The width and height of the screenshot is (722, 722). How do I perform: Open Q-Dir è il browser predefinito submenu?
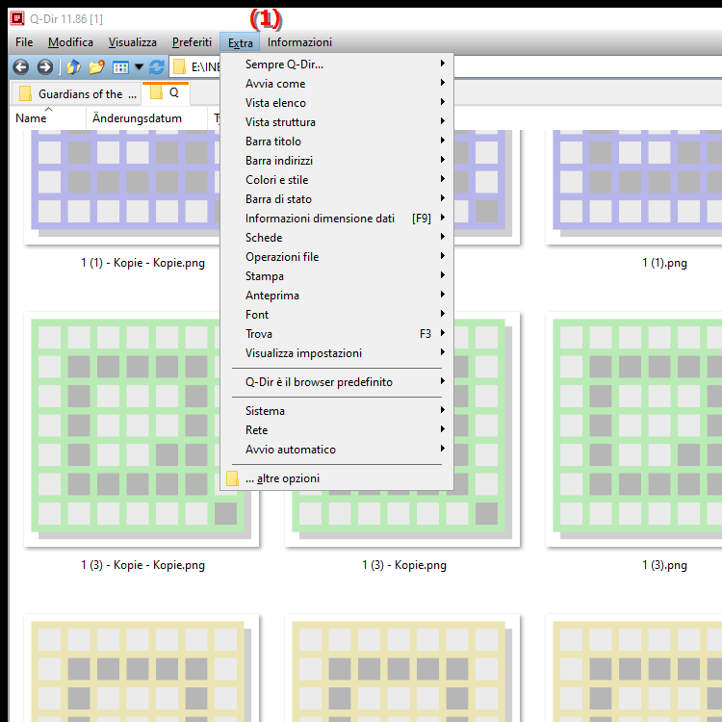click(x=337, y=382)
